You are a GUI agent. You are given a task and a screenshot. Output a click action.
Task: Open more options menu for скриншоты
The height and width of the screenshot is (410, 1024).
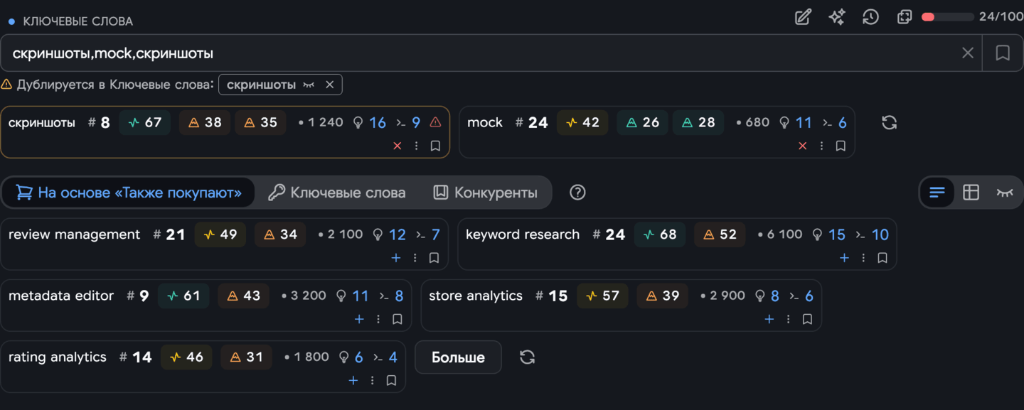click(x=417, y=146)
